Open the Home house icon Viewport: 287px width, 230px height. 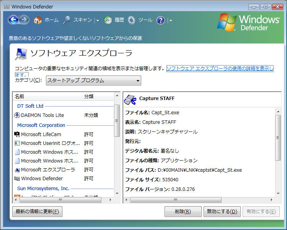(x=38, y=20)
